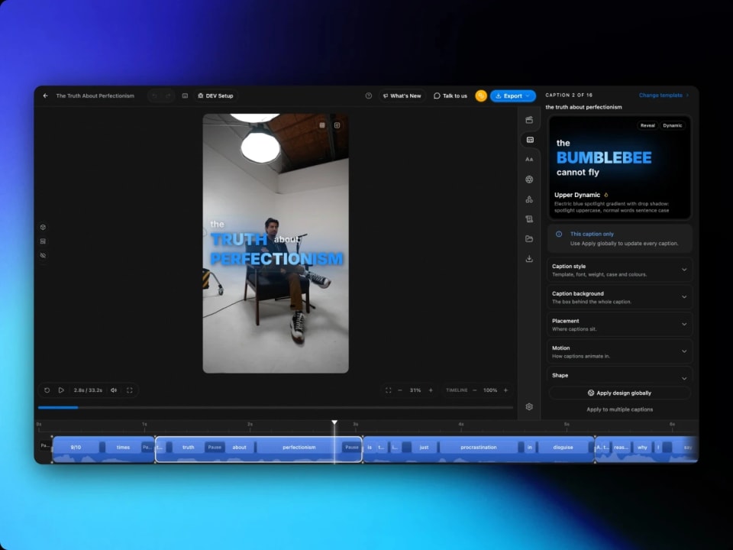Expand the Shape section
Image resolution: width=733 pixels, height=550 pixels.
click(619, 376)
